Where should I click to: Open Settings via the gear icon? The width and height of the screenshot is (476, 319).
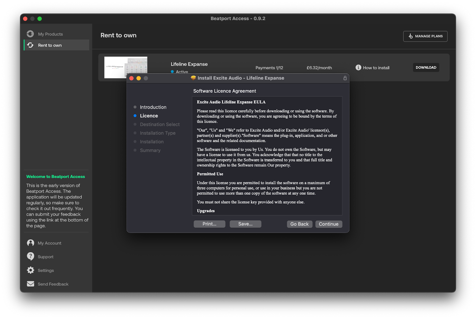point(31,270)
